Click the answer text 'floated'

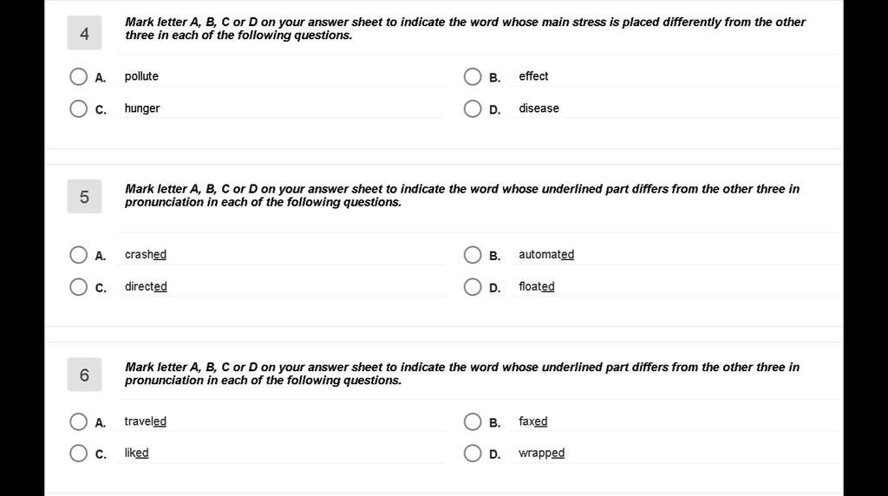[x=536, y=286]
